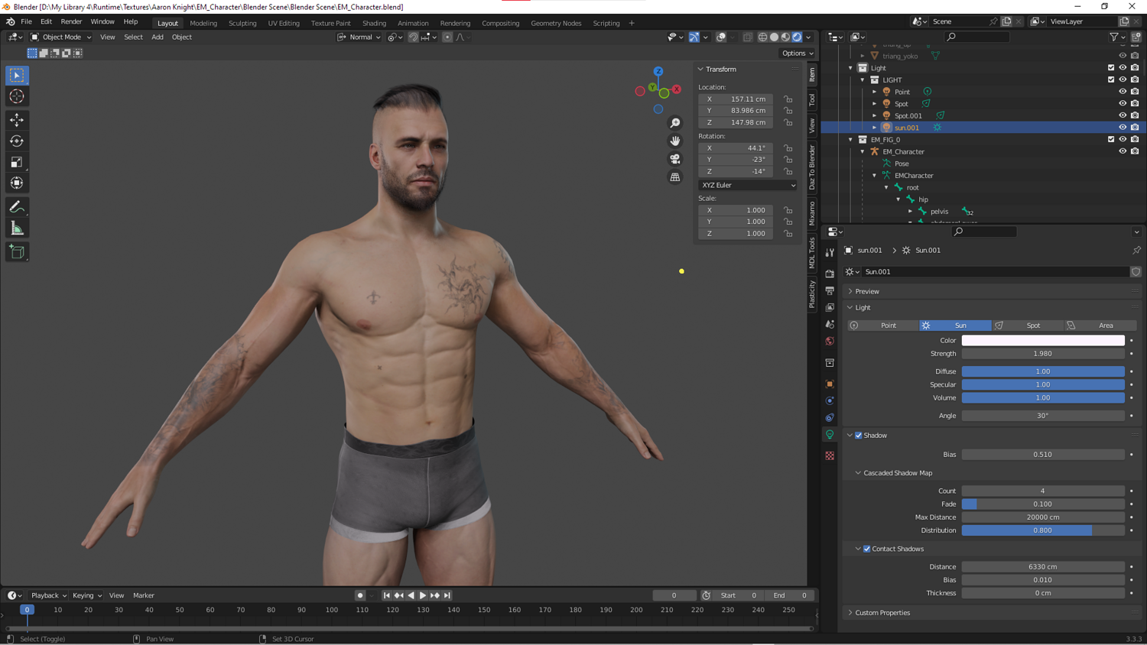
Task: Switch perspective/orthographic with grid icon
Action: [x=675, y=177]
